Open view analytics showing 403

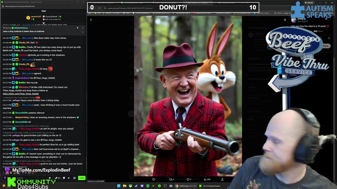point(207,180)
